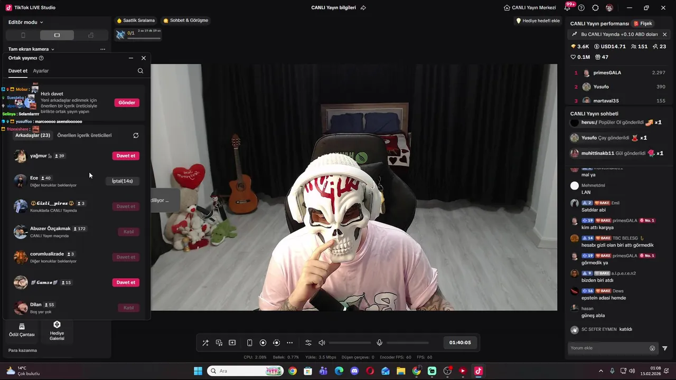The height and width of the screenshot is (380, 676).
Task: Adjust the speaker volume slider
Action: (350, 343)
